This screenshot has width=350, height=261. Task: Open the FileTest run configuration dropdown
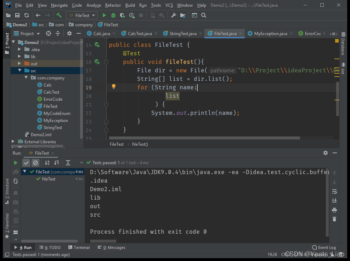(x=82, y=15)
